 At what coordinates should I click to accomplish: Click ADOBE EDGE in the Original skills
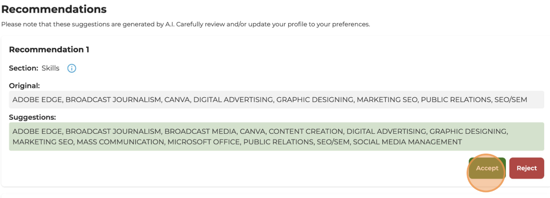click(x=37, y=100)
